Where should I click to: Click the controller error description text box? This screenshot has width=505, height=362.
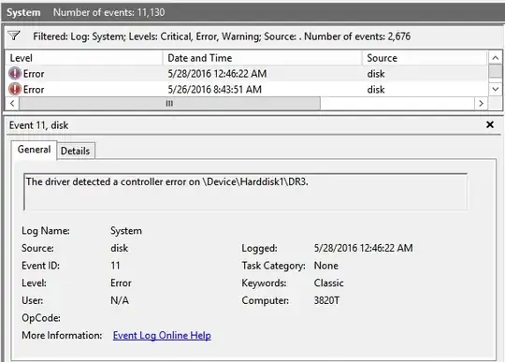(x=245, y=192)
